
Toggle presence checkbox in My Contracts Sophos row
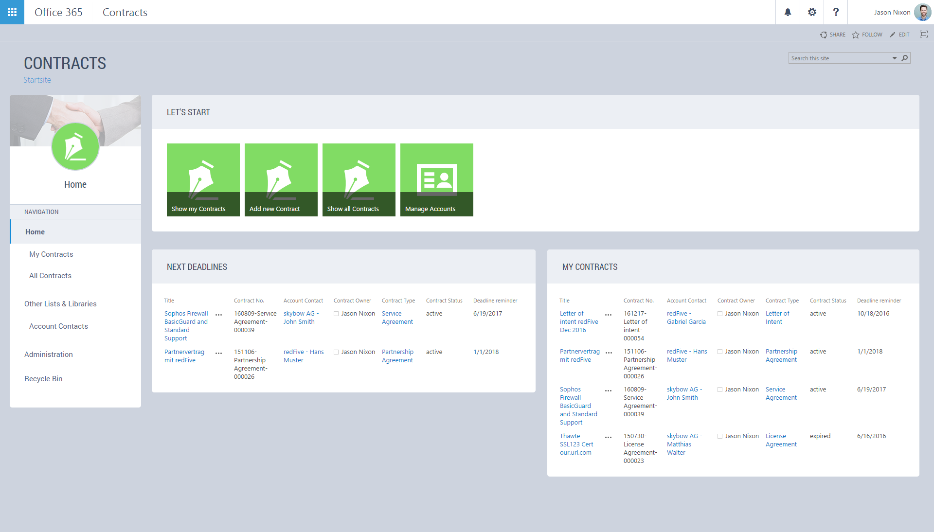pyautogui.click(x=720, y=390)
